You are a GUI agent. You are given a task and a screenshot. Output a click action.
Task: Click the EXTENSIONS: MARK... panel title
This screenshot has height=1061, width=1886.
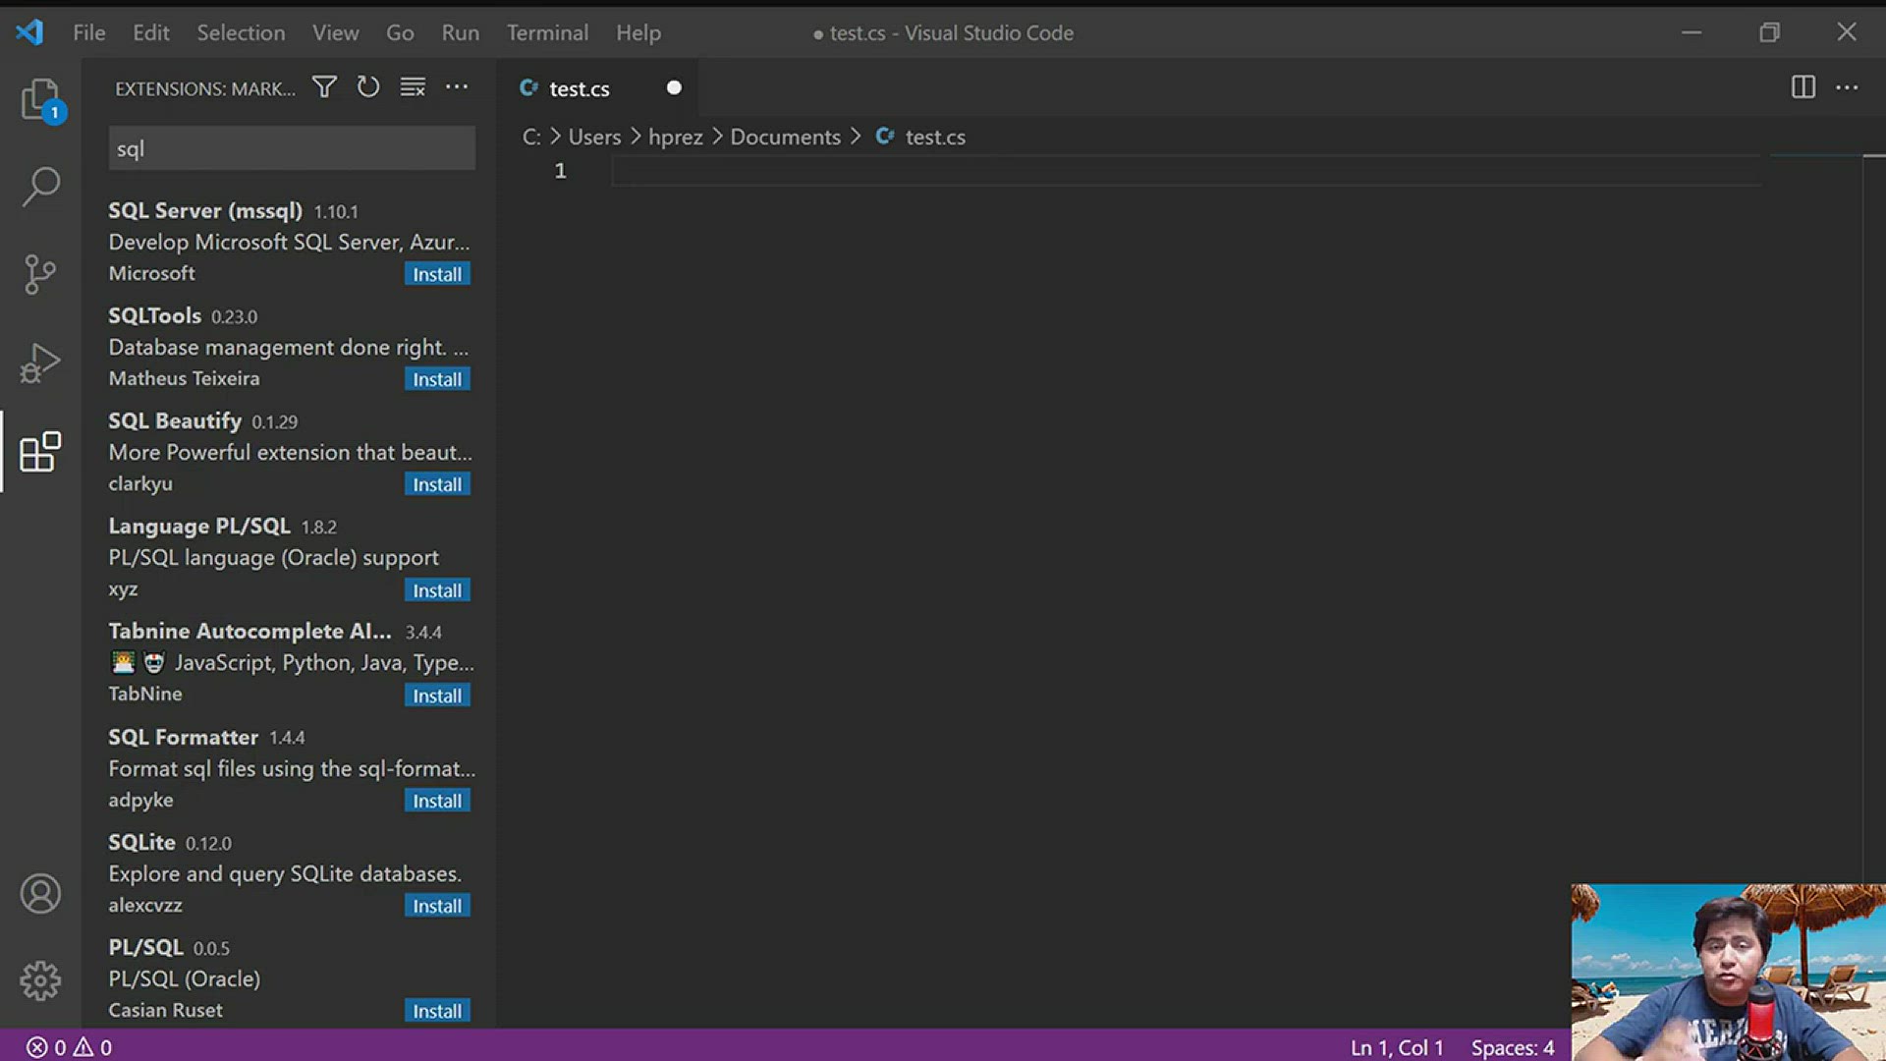click(204, 88)
